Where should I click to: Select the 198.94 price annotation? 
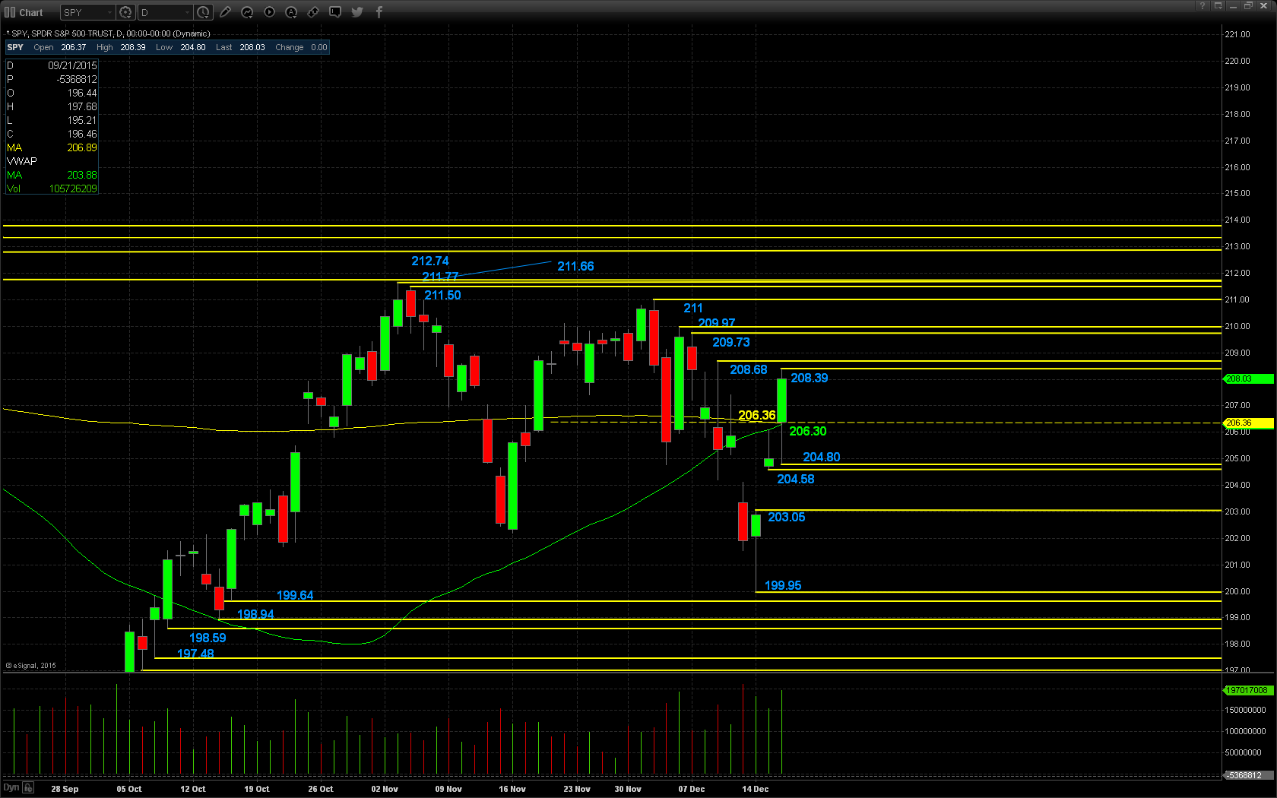(x=255, y=614)
